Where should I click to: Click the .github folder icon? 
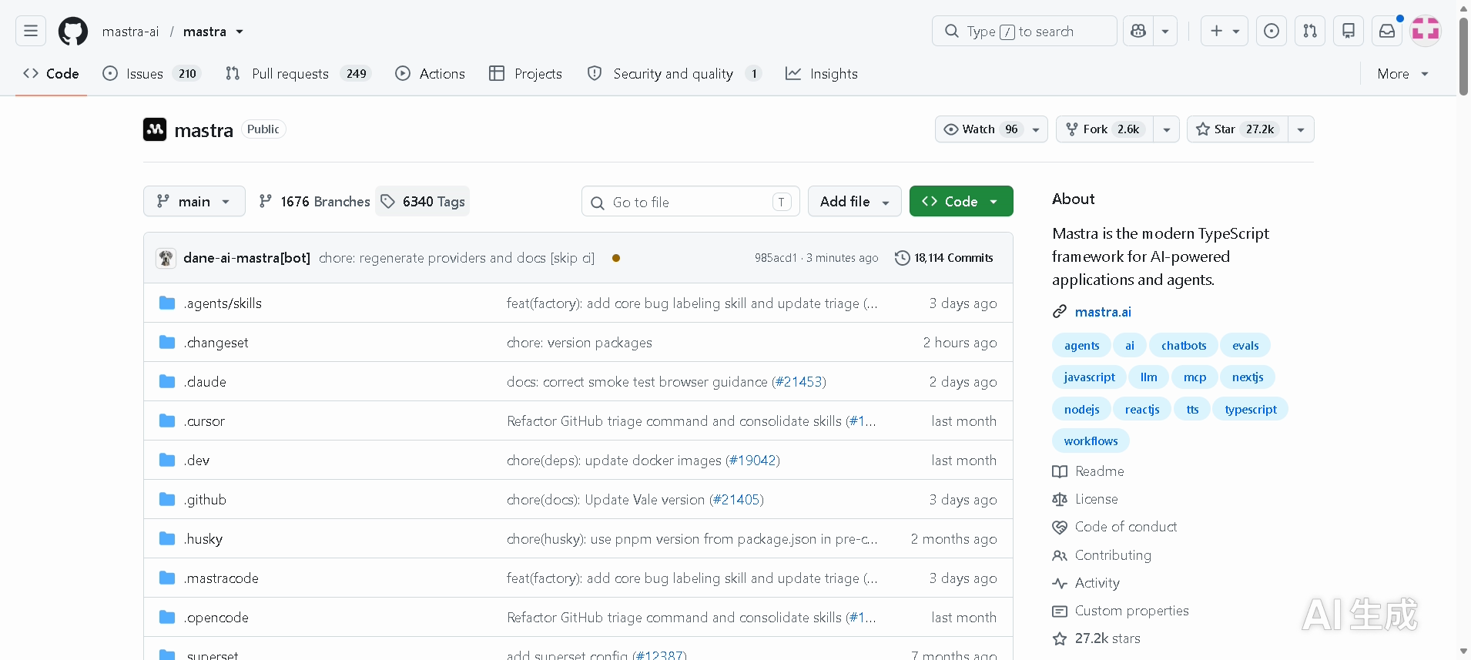click(x=167, y=500)
